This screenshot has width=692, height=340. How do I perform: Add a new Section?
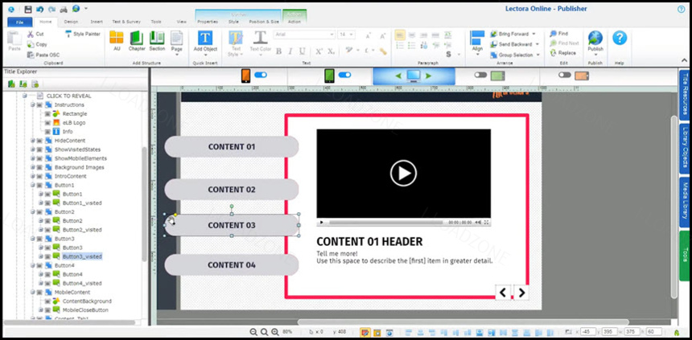click(x=157, y=41)
